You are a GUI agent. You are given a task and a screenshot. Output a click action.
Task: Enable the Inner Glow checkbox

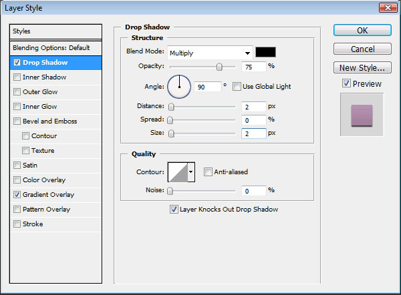[x=17, y=107]
